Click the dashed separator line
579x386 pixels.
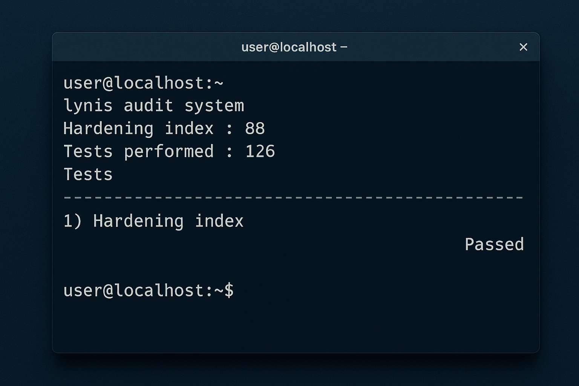[x=293, y=197]
